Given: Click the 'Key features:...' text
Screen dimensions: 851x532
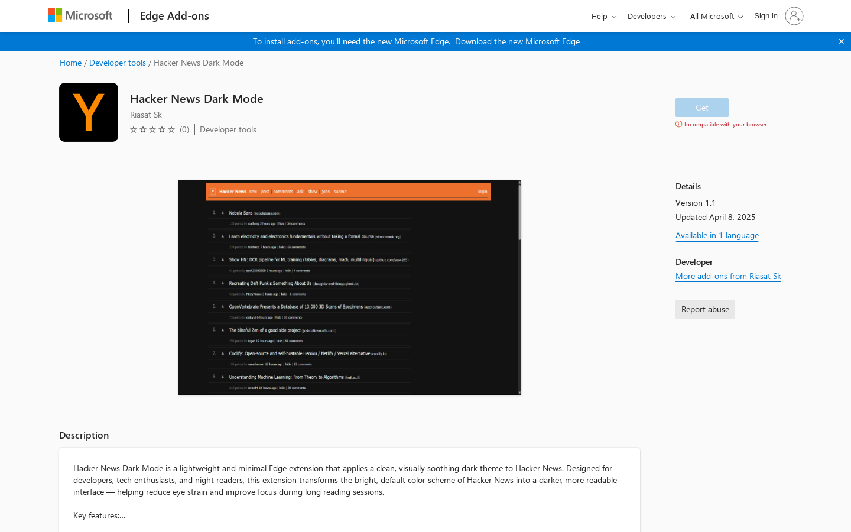Looking at the screenshot, I should [x=99, y=515].
